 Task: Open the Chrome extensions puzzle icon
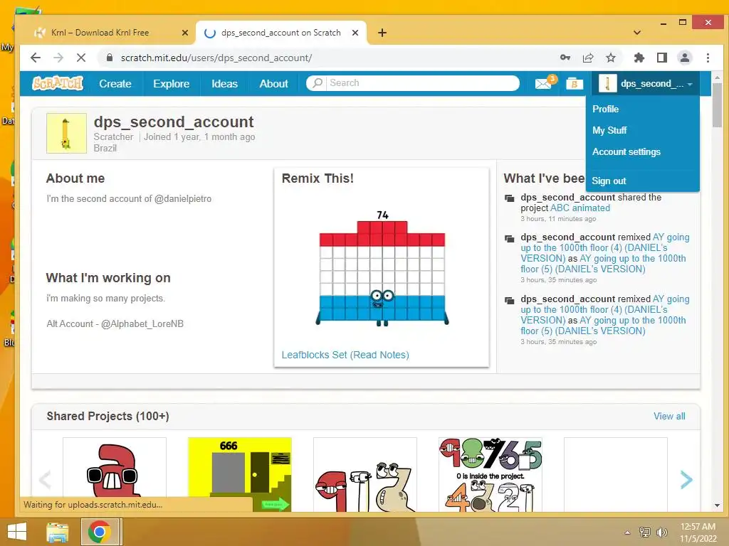[x=639, y=58]
